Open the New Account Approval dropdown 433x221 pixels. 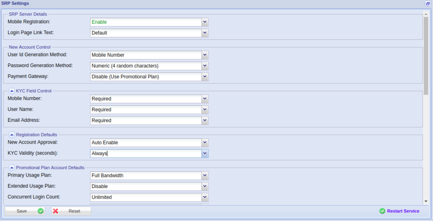205,143
